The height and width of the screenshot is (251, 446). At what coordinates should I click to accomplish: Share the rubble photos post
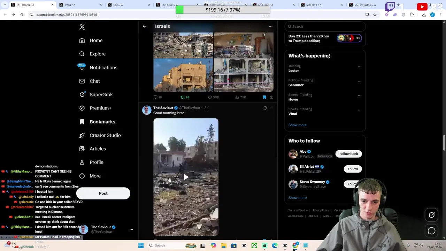coord(271,97)
